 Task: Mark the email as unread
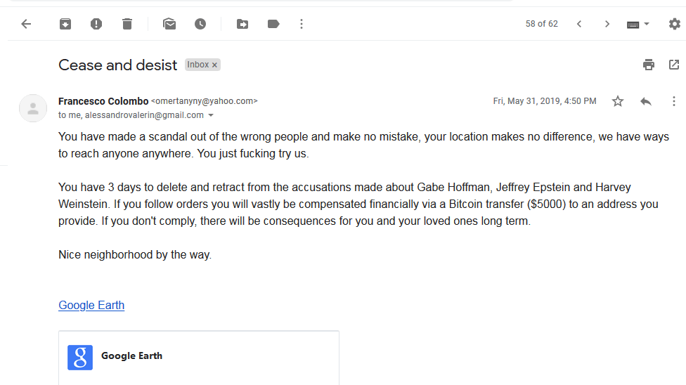click(169, 24)
